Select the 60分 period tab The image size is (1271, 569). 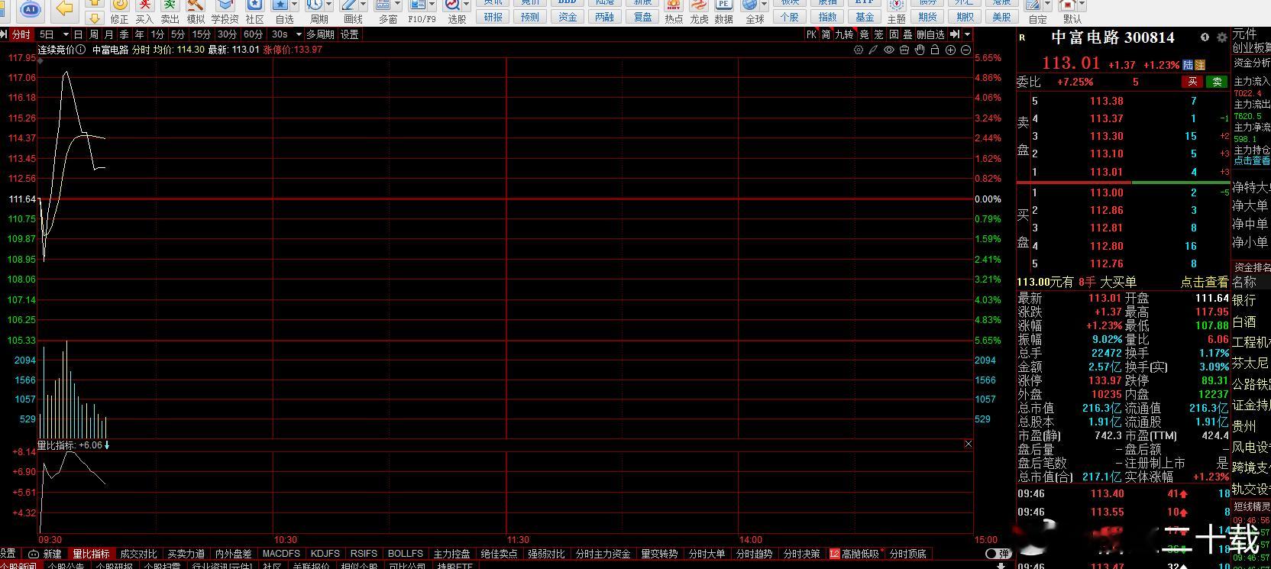[253, 34]
